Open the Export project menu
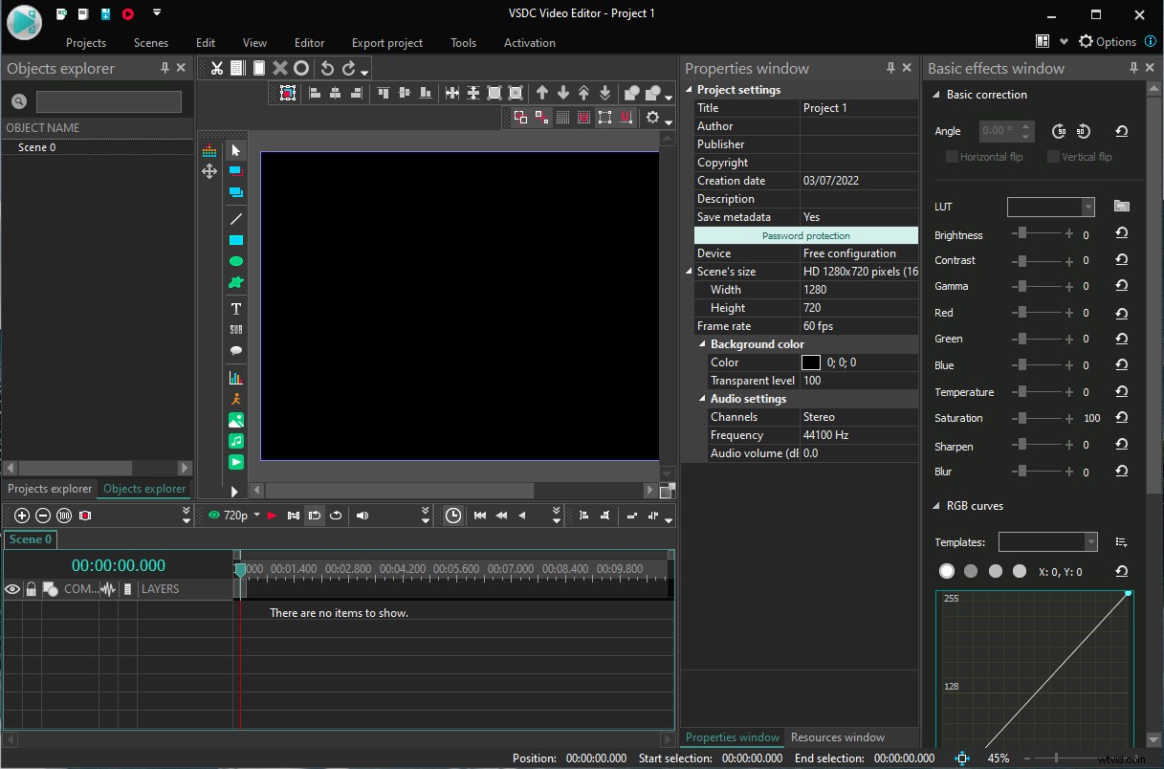1164x769 pixels. point(386,42)
